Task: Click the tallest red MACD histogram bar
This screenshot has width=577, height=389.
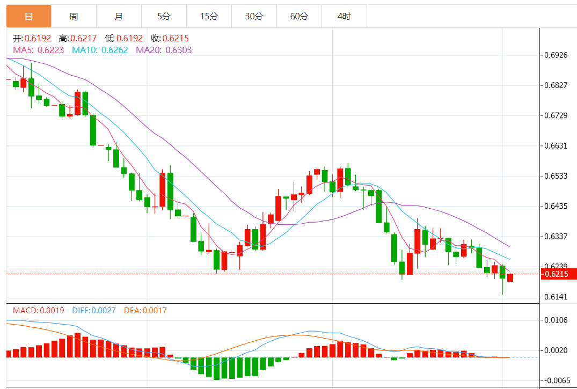Action: [77, 345]
